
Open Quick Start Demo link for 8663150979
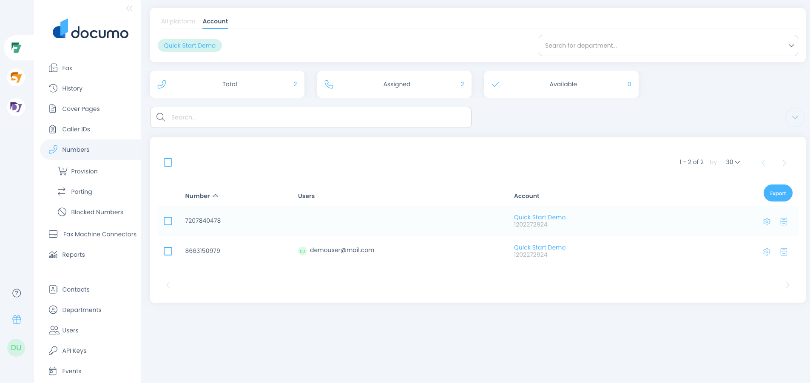click(x=540, y=247)
